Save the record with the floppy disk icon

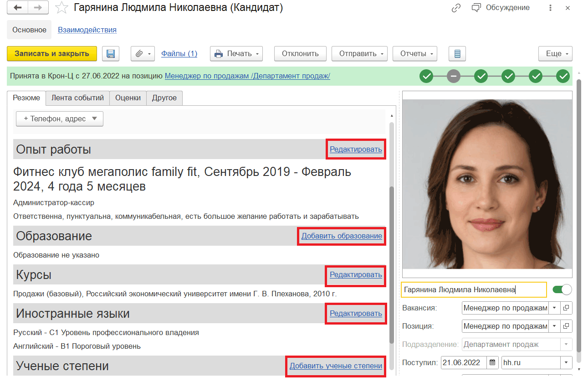tap(111, 54)
